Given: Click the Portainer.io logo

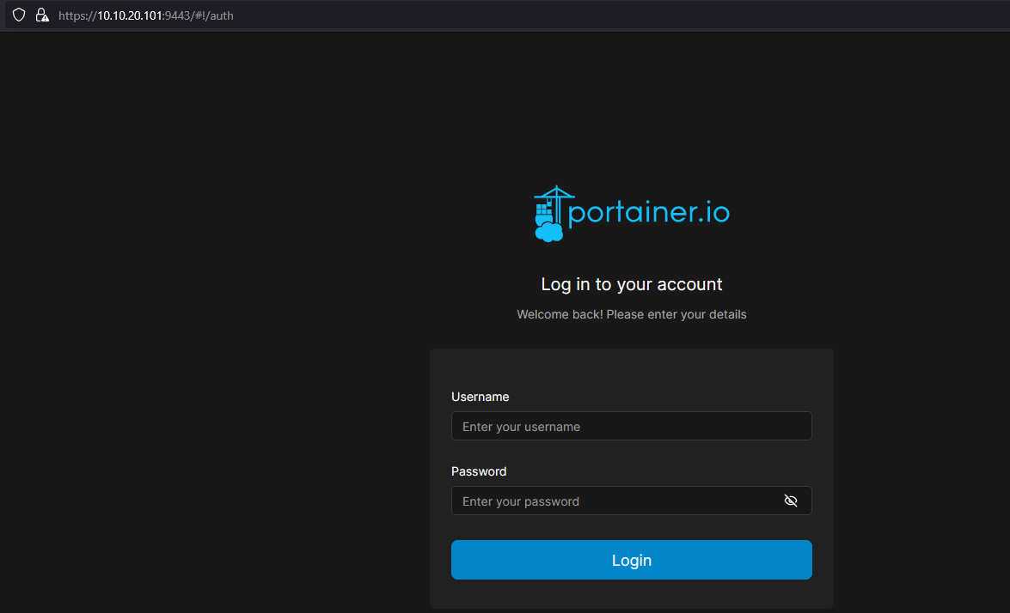Looking at the screenshot, I should tap(631, 214).
